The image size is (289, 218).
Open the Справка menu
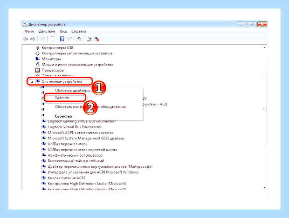[79, 31]
